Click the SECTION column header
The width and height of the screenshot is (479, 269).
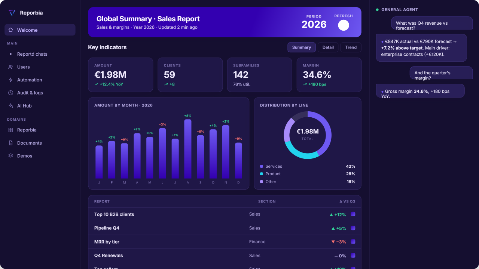pyautogui.click(x=267, y=201)
